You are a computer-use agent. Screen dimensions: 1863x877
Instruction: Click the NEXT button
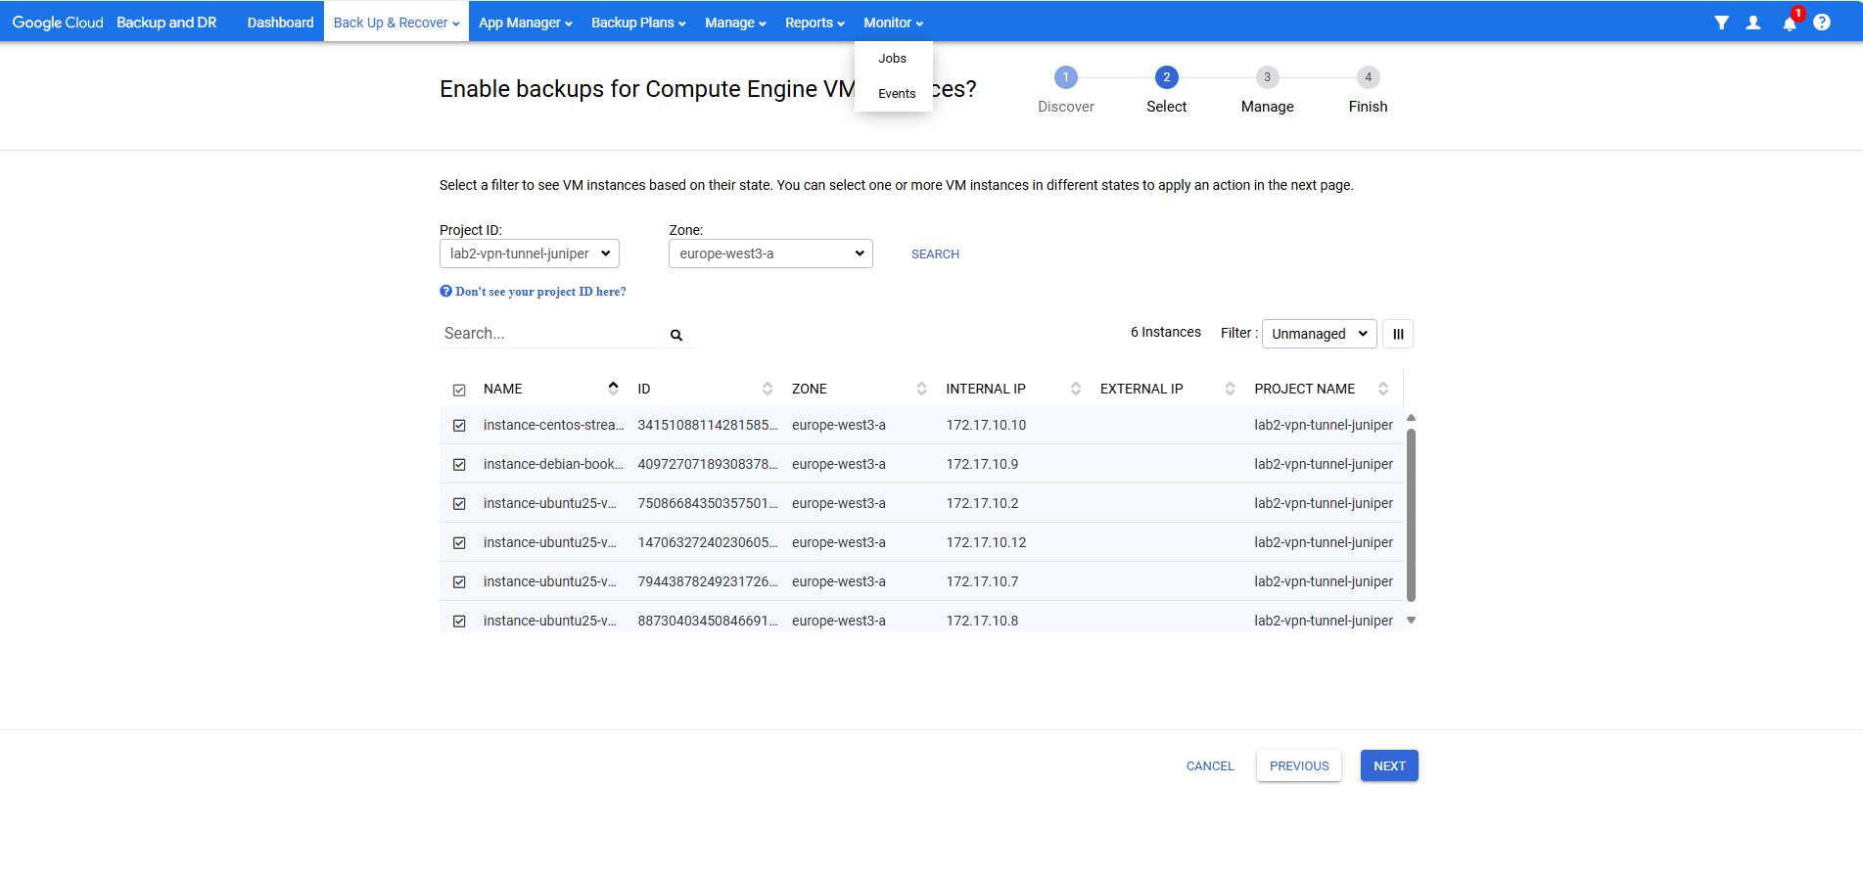1389,765
